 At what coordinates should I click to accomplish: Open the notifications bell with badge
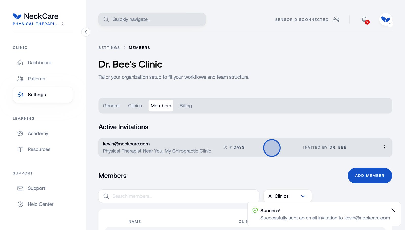tap(364, 19)
